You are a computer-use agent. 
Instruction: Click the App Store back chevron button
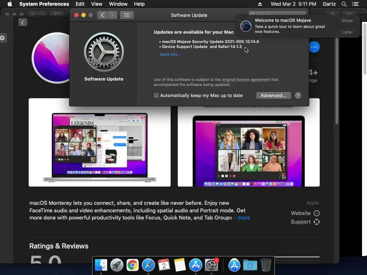[x=23, y=23]
